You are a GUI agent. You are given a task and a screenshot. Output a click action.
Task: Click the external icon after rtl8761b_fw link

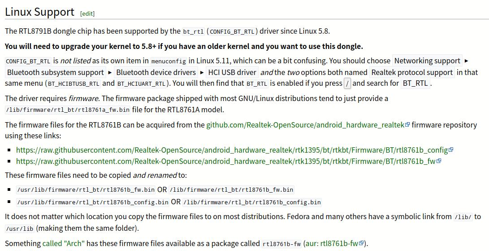[439, 161]
